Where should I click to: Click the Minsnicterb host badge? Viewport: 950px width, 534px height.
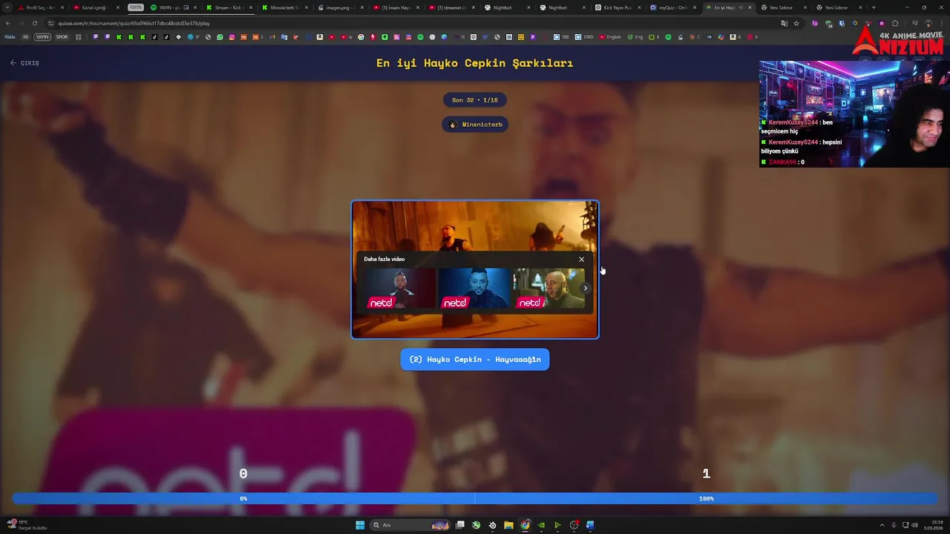click(475, 125)
